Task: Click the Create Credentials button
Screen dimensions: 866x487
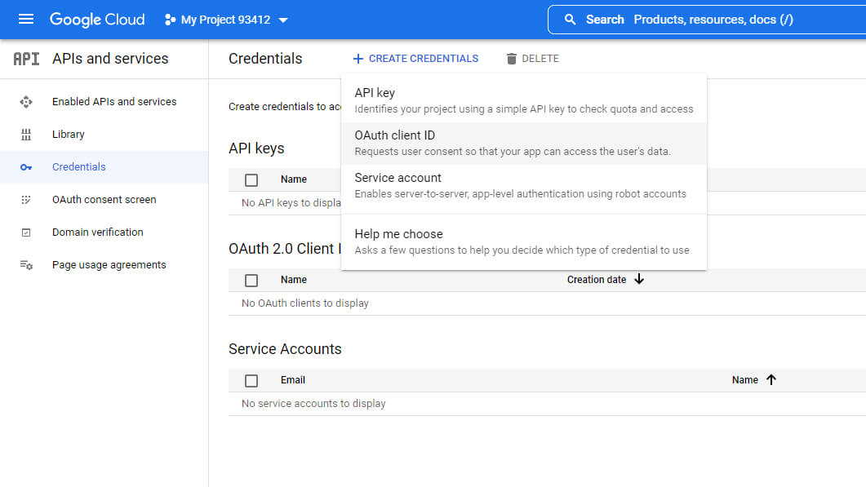Action: coord(415,59)
